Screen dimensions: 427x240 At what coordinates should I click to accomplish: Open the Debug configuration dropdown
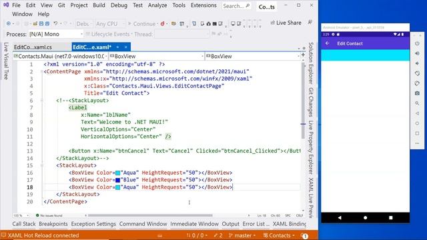tap(84, 24)
